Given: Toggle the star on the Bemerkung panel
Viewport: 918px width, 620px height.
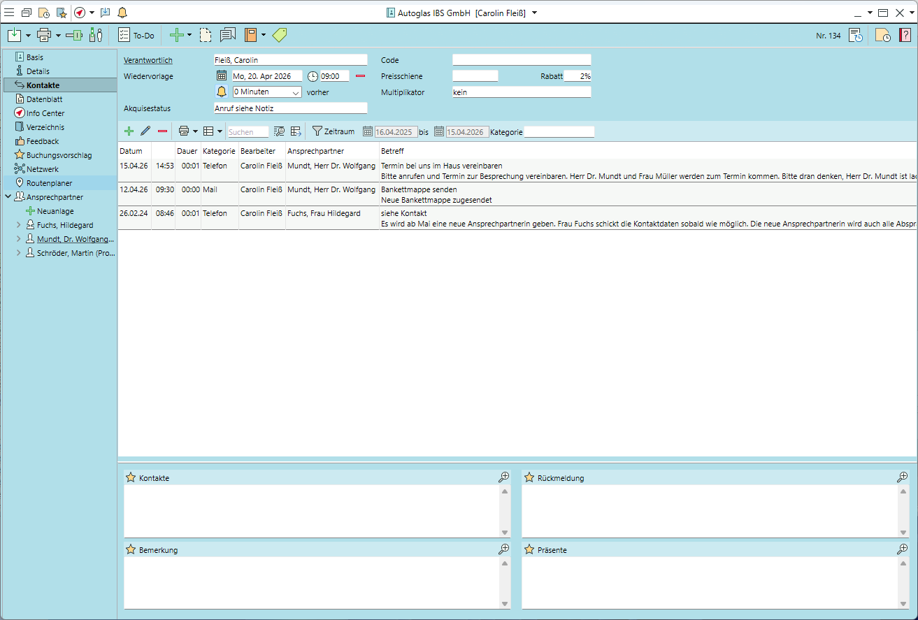Looking at the screenshot, I should (130, 550).
